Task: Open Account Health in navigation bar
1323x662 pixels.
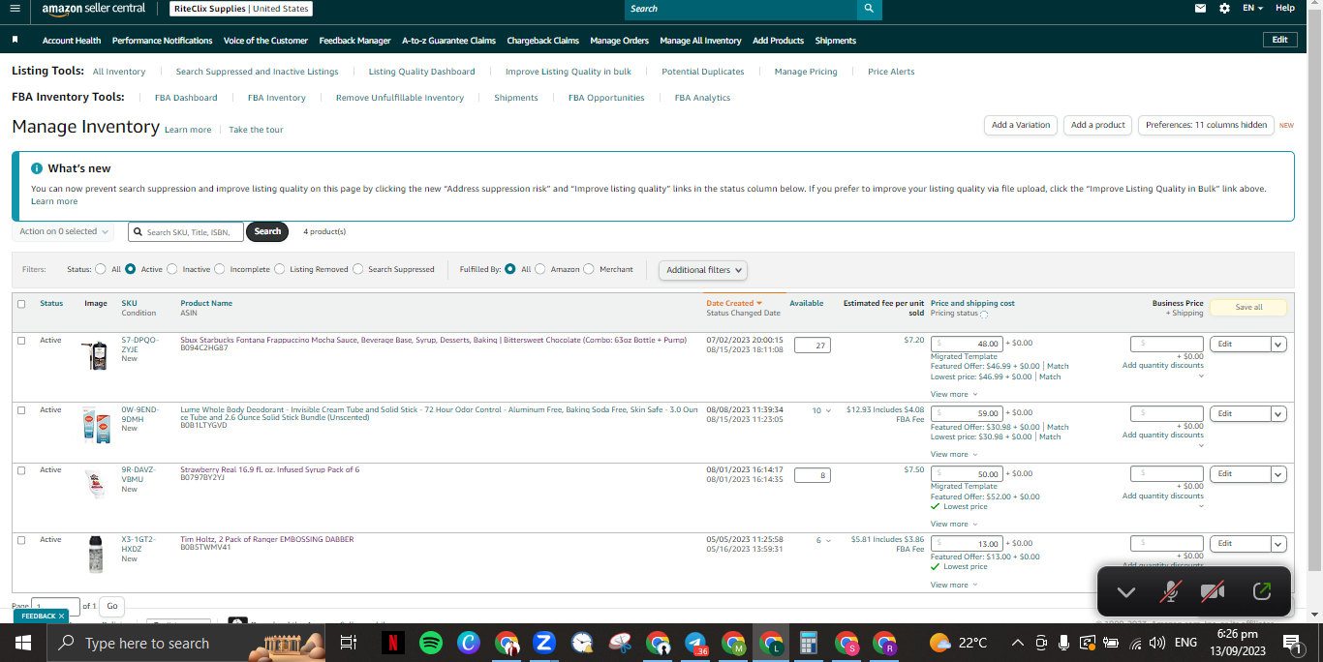Action: pos(72,41)
